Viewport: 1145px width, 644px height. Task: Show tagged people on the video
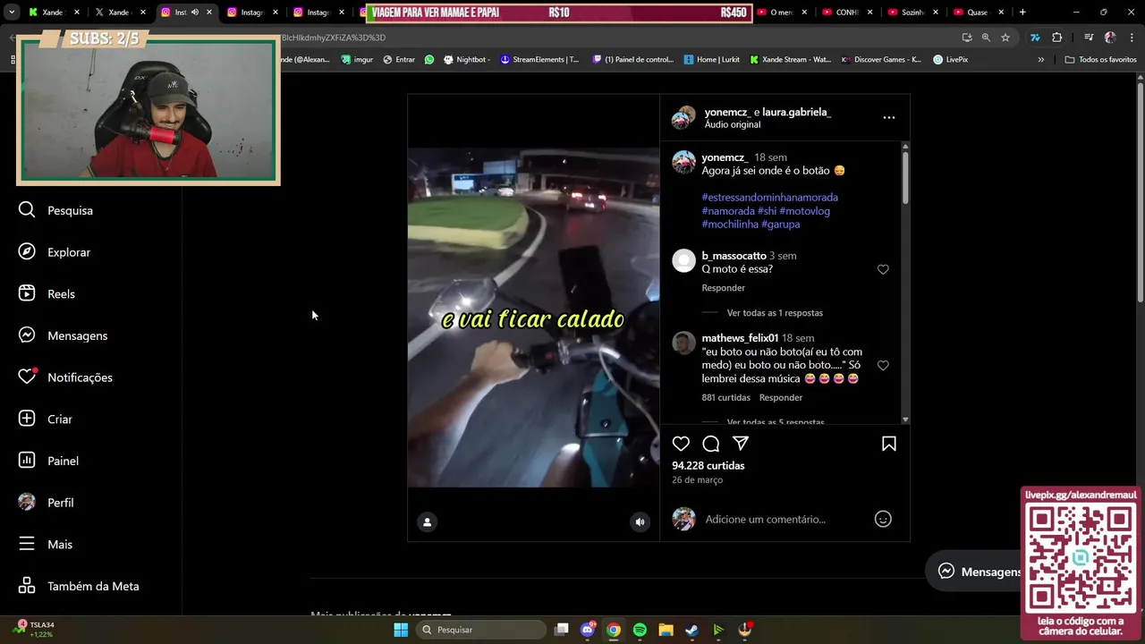(428, 522)
